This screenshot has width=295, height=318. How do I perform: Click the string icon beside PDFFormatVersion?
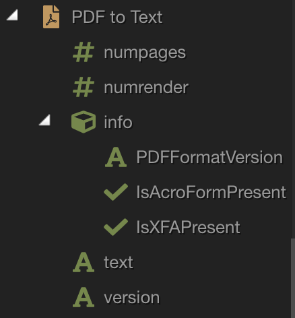[x=116, y=157]
